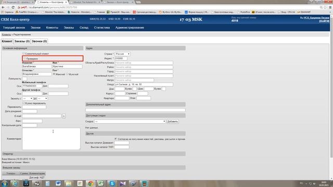Click the Фамилия input field
Viewport: 333px width, 187px height.
point(37,66)
